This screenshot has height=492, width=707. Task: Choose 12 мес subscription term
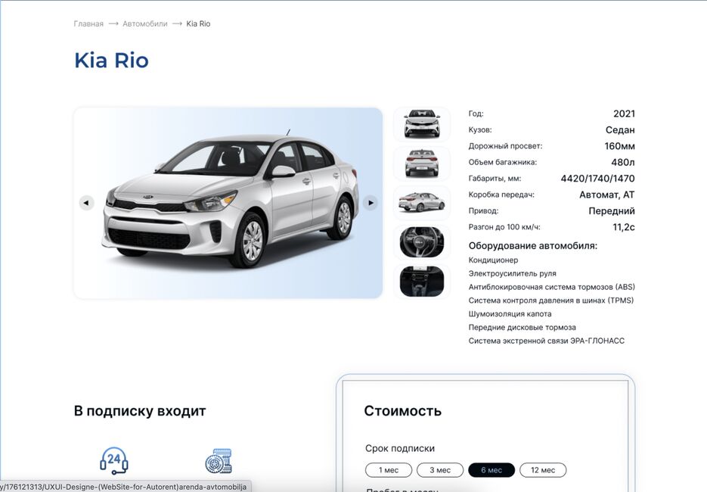click(543, 470)
